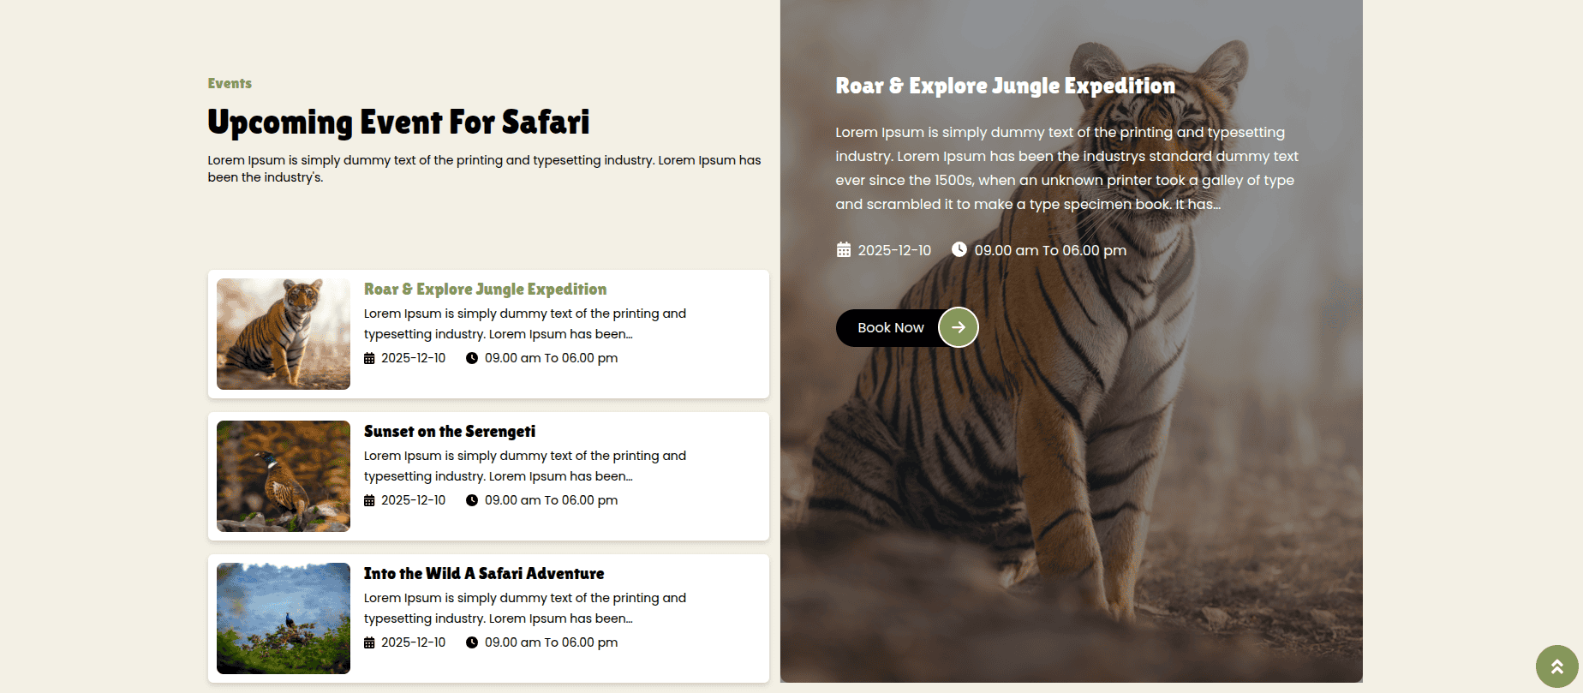Viewport: 1583px width, 693px height.
Task: Click the Upcoming Event For Safari heading
Action: 398,122
